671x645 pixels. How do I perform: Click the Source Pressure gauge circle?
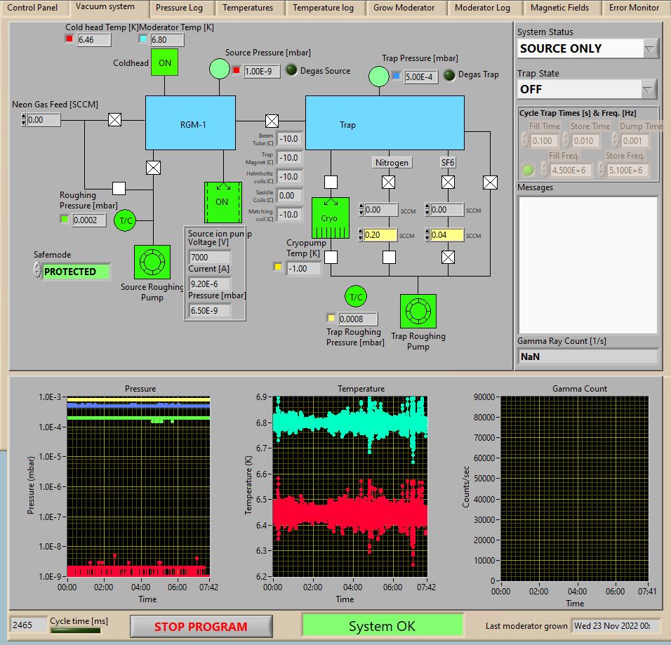pyautogui.click(x=220, y=69)
